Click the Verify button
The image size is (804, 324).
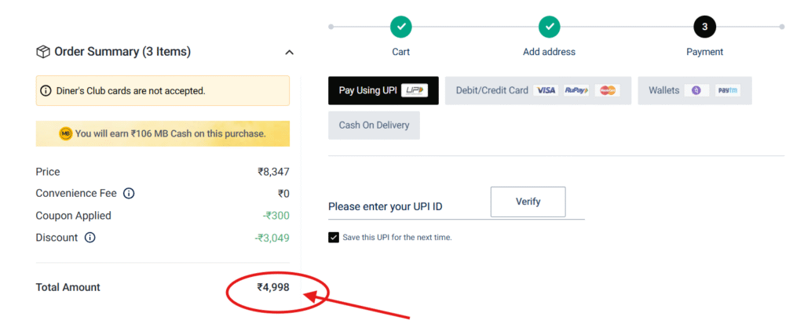click(x=528, y=202)
